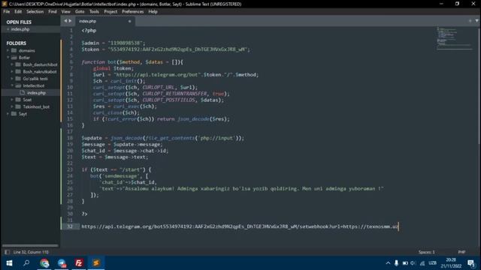Toggle the side bar via status bar icon
Viewport: 481px width, 270px height.
pyautogui.click(x=7, y=252)
